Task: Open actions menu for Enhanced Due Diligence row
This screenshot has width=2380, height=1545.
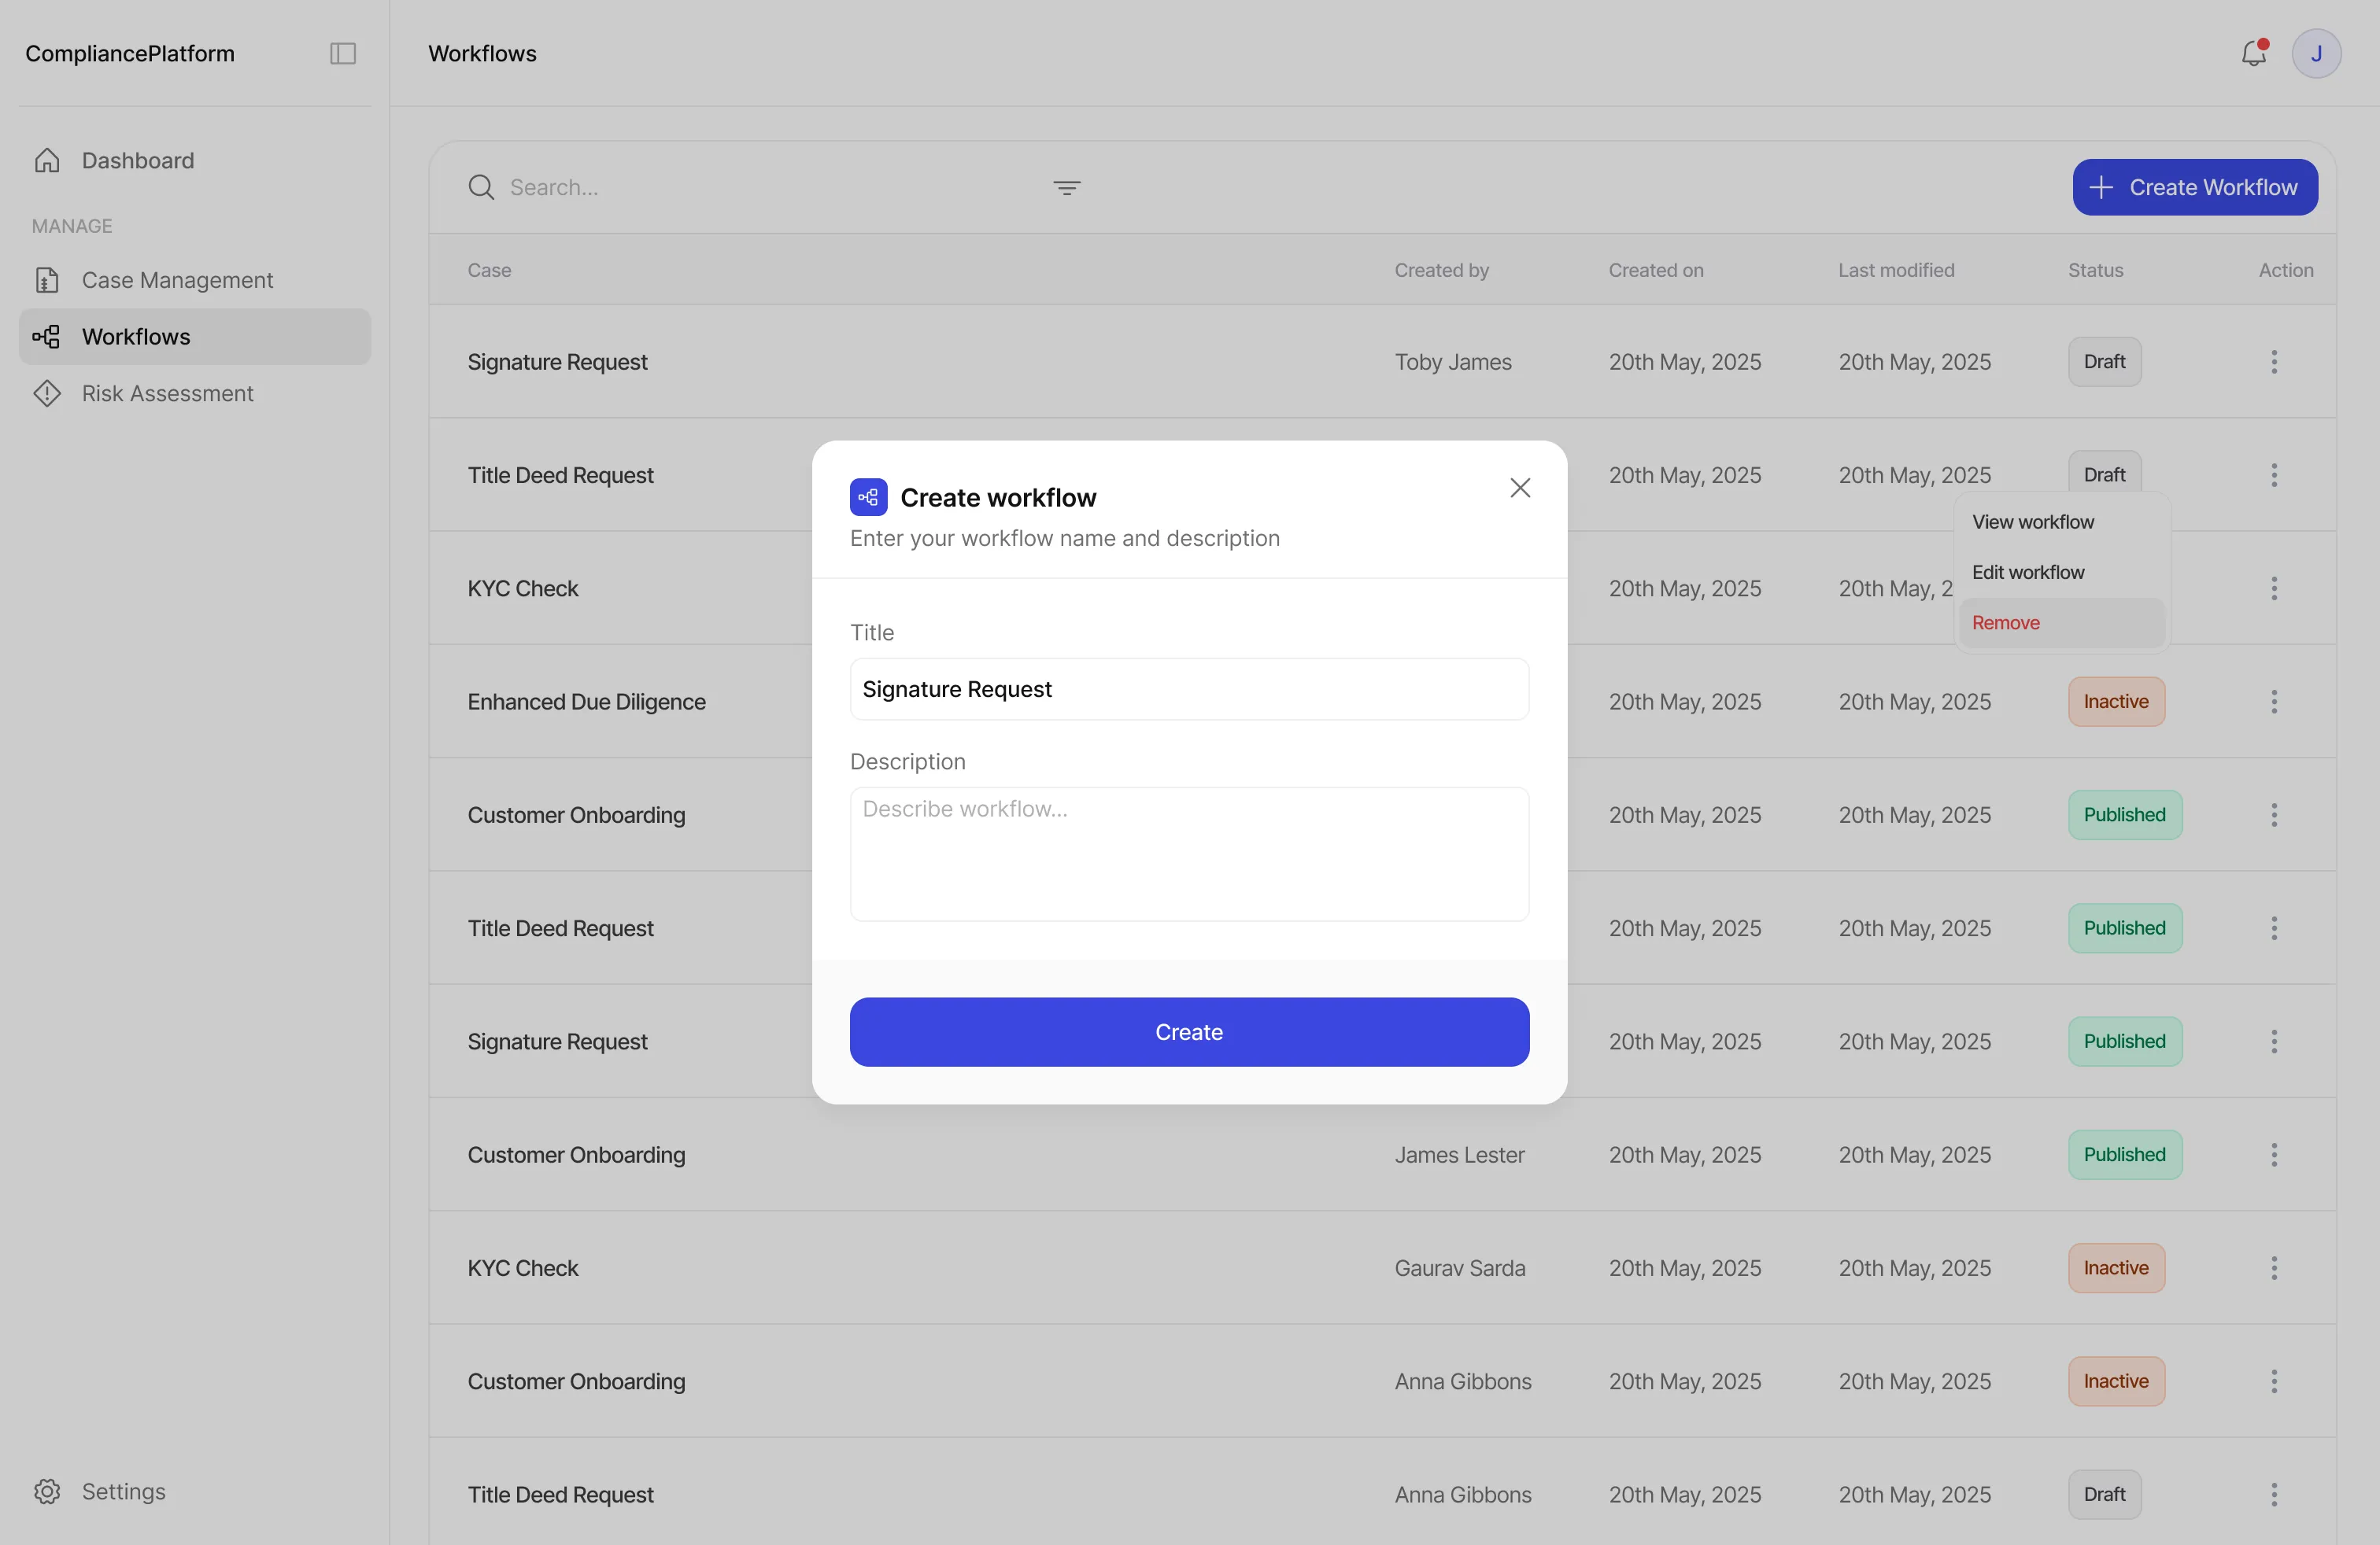Action: pos(2273,702)
